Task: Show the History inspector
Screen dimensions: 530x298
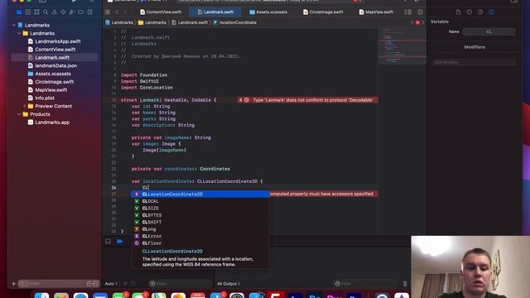Action: [470, 12]
